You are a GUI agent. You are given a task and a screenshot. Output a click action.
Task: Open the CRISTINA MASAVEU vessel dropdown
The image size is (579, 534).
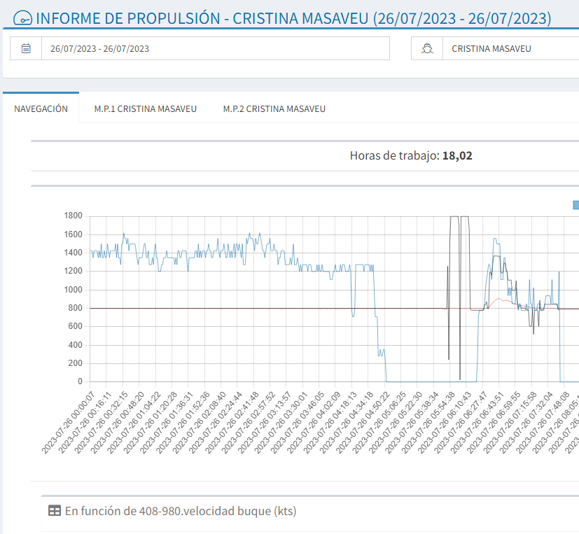point(511,49)
